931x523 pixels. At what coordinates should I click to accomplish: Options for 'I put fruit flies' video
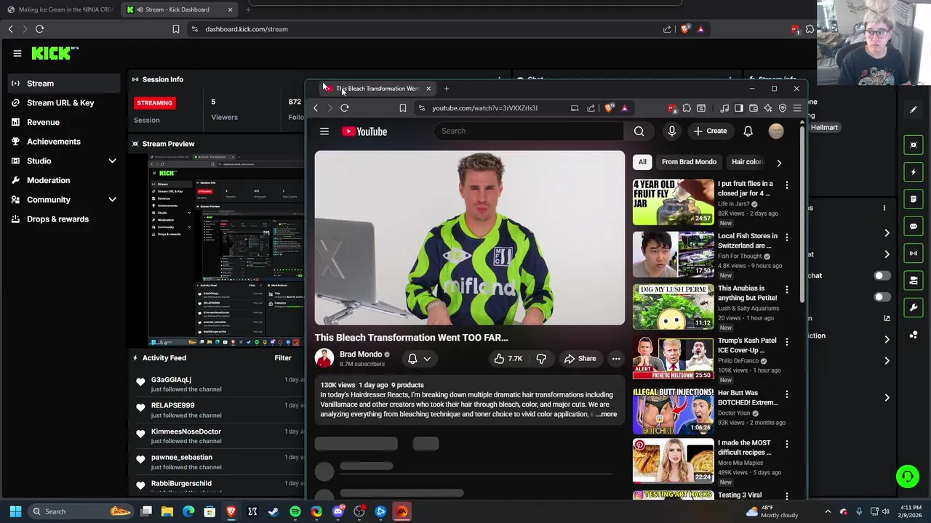point(786,185)
